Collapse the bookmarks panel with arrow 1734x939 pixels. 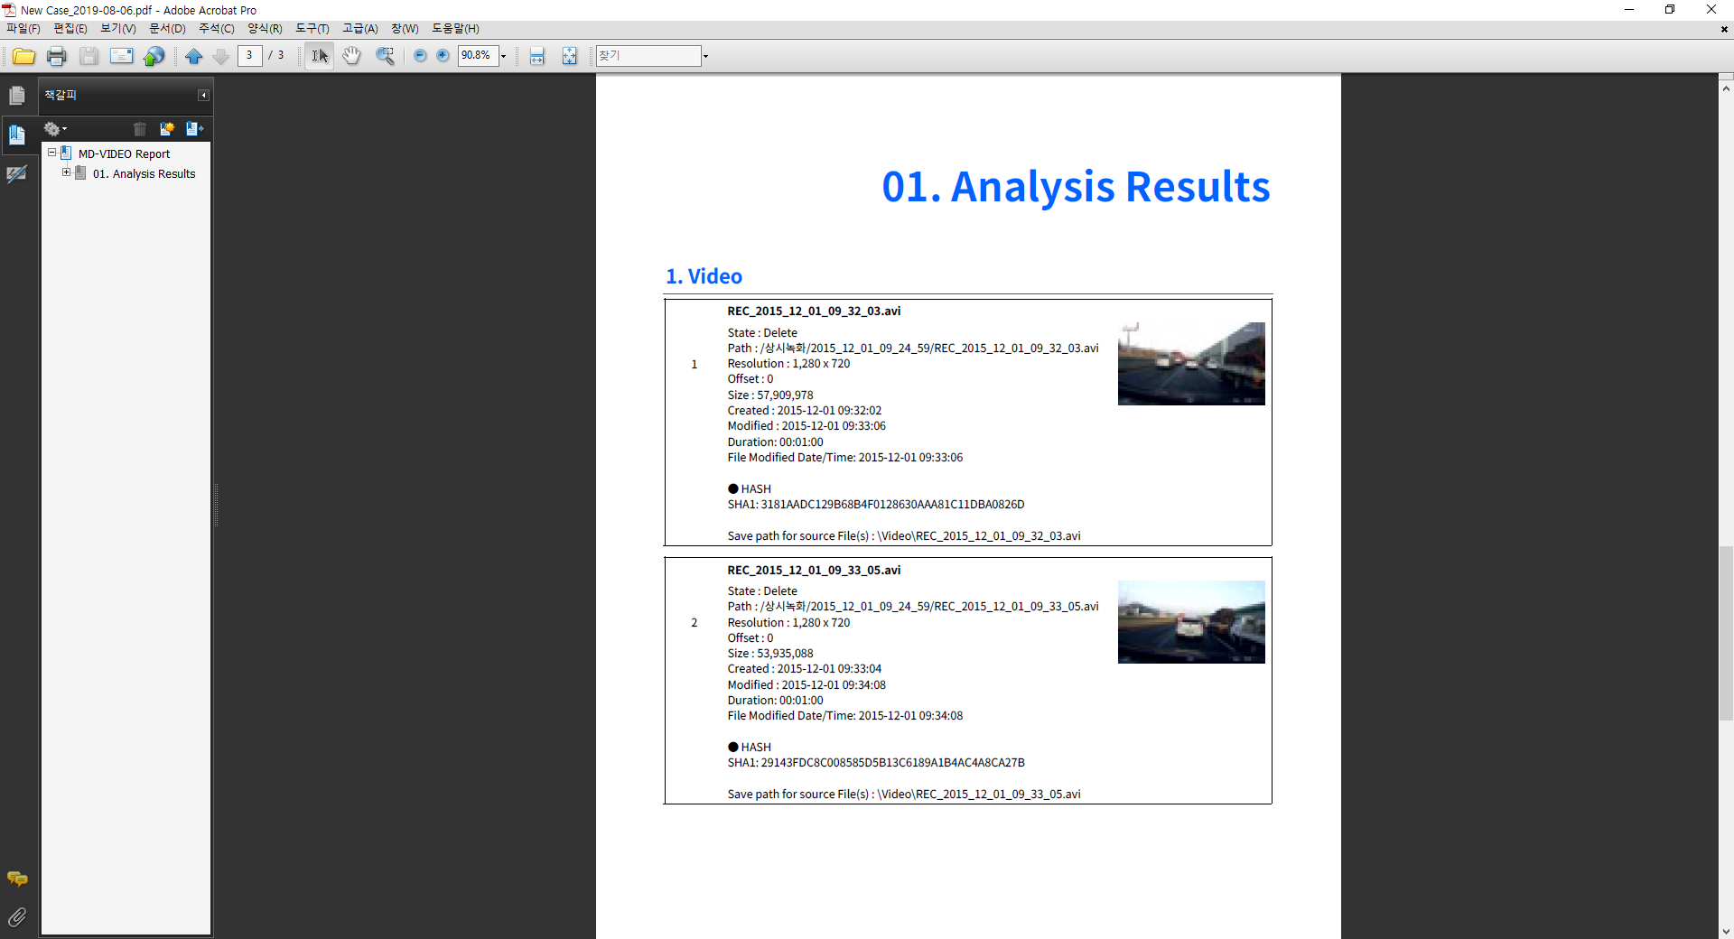pyautogui.click(x=203, y=96)
